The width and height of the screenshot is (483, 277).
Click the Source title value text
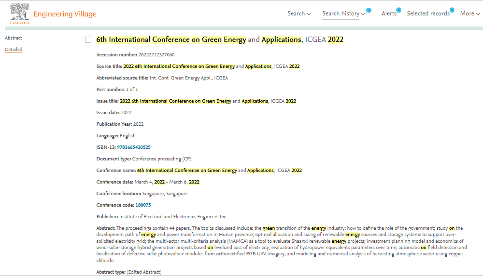[x=212, y=66]
